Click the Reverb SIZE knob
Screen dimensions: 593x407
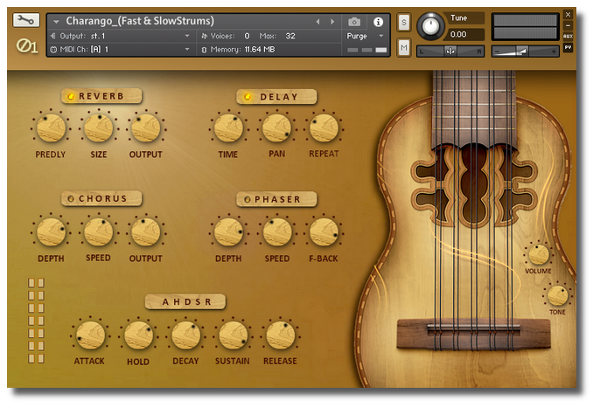pos(98,128)
